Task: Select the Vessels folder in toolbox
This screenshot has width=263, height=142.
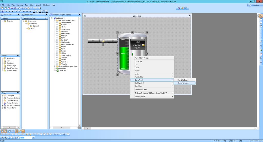Action: [x=64, y=62]
